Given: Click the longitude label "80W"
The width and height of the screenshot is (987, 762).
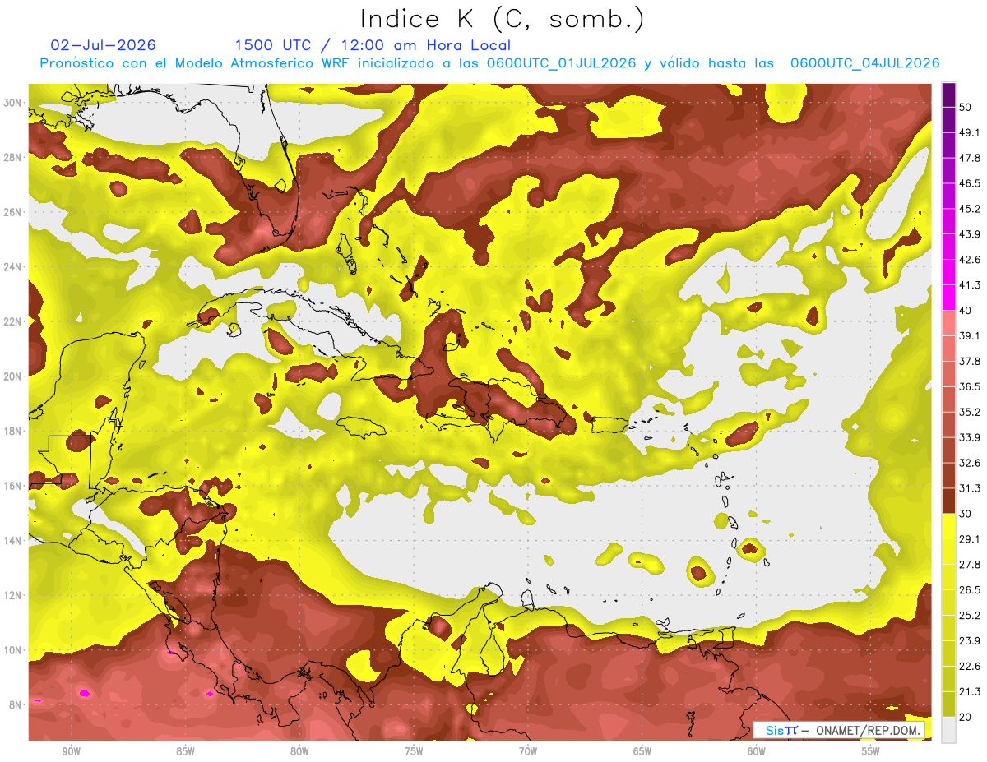Looking at the screenshot, I should pyautogui.click(x=299, y=752).
